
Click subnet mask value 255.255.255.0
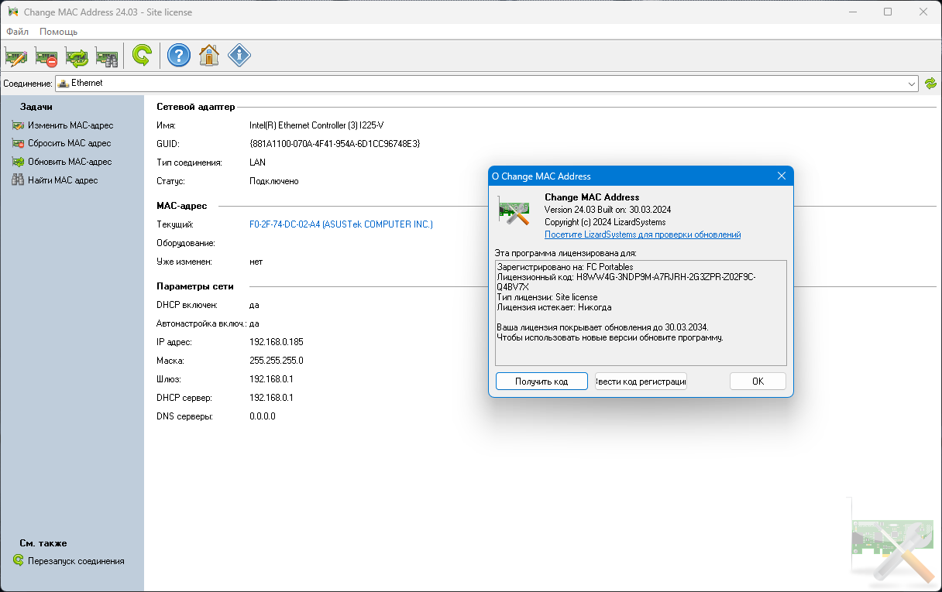point(277,361)
